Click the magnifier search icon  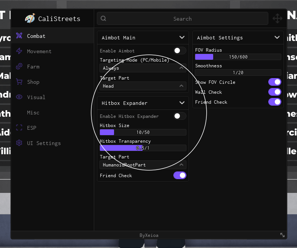click(x=103, y=18)
